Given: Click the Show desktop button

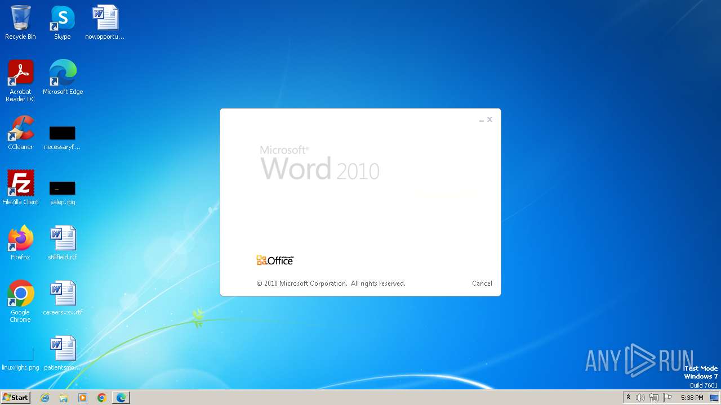Looking at the screenshot, I should point(714,398).
